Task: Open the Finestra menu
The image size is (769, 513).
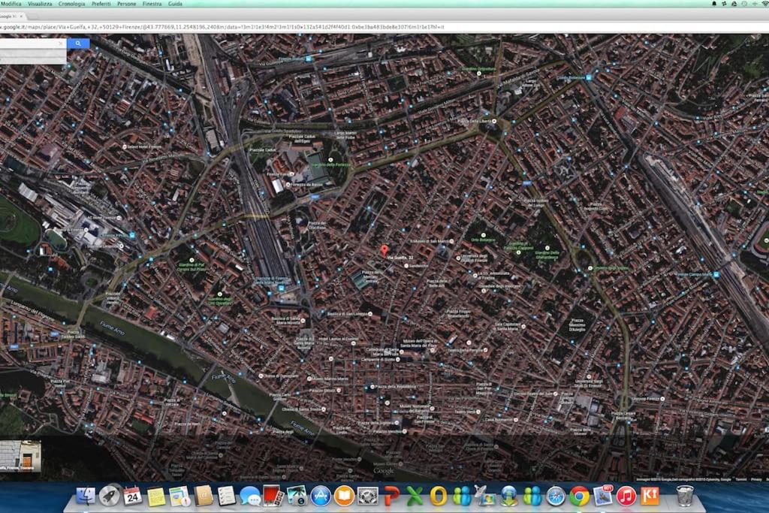Action: [152, 4]
